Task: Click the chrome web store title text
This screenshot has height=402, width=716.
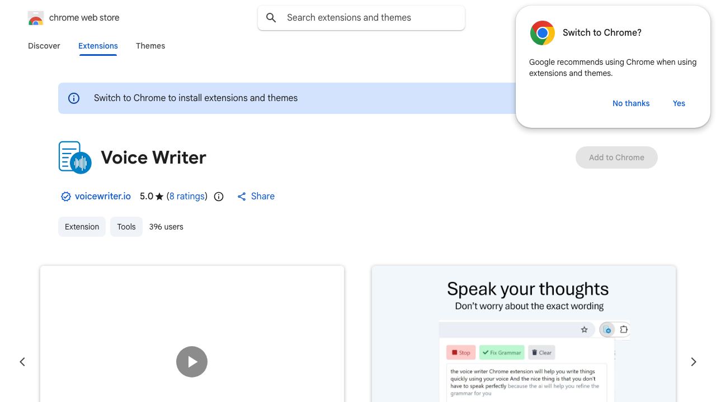Action: [84, 18]
